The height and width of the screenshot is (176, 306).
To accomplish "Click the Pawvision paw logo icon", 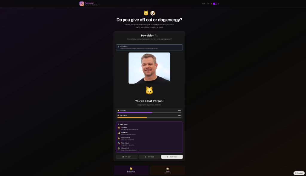I will tap(82, 4).
